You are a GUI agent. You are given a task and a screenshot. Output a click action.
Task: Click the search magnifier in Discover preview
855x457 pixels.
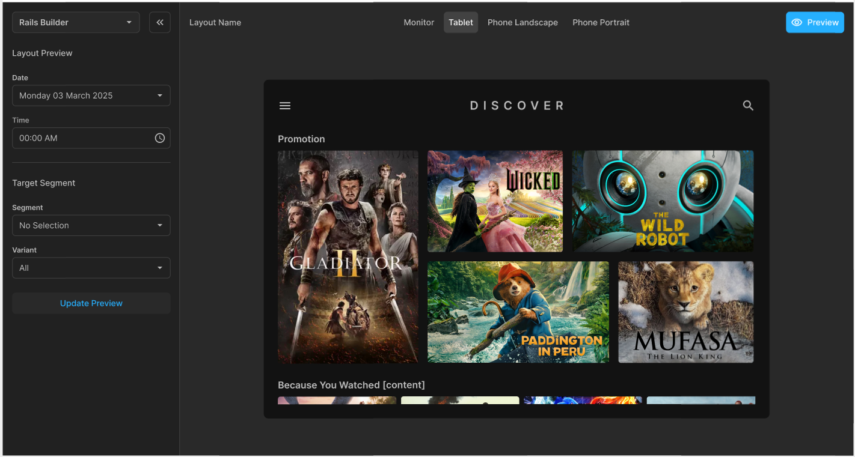tap(748, 106)
